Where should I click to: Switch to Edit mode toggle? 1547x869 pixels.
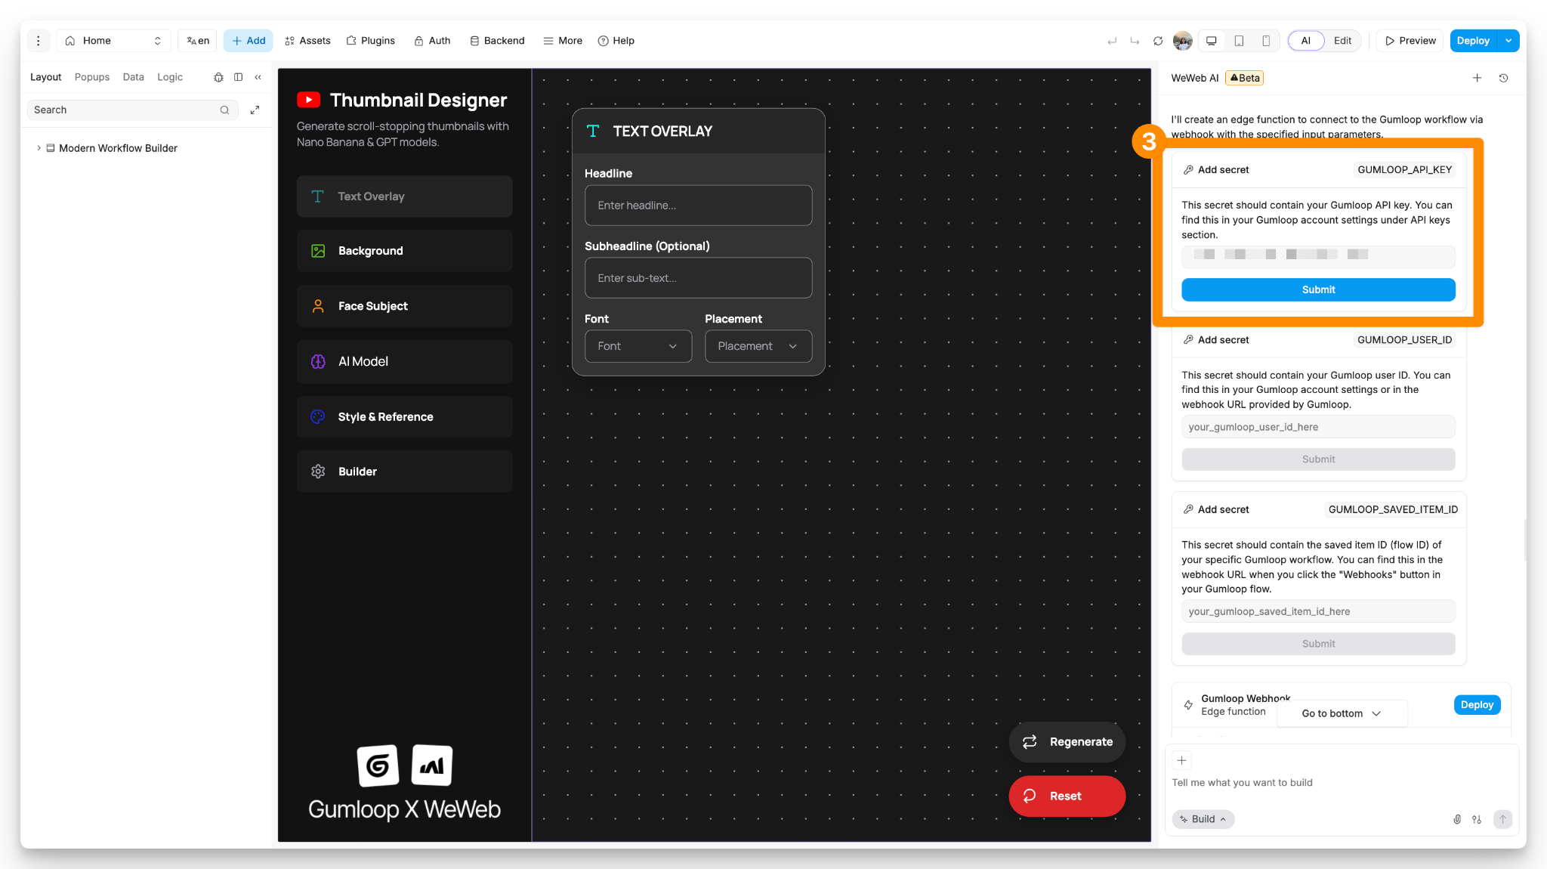click(1342, 41)
